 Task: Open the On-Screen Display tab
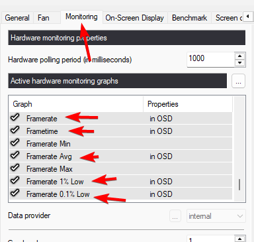134,18
